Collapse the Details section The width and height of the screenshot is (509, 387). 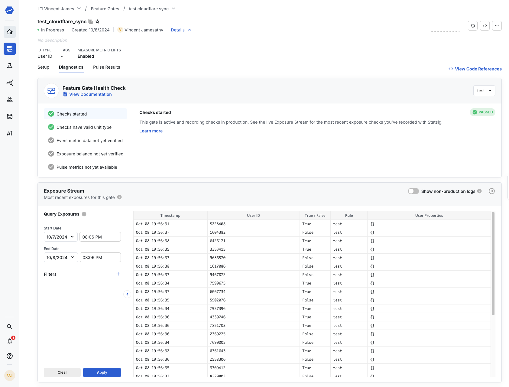[181, 30]
